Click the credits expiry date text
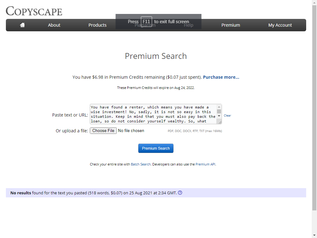317x238 pixels. [x=156, y=88]
